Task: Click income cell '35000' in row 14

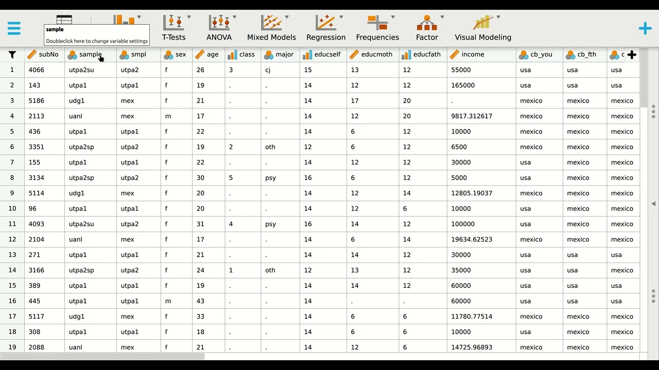Action: (481, 270)
